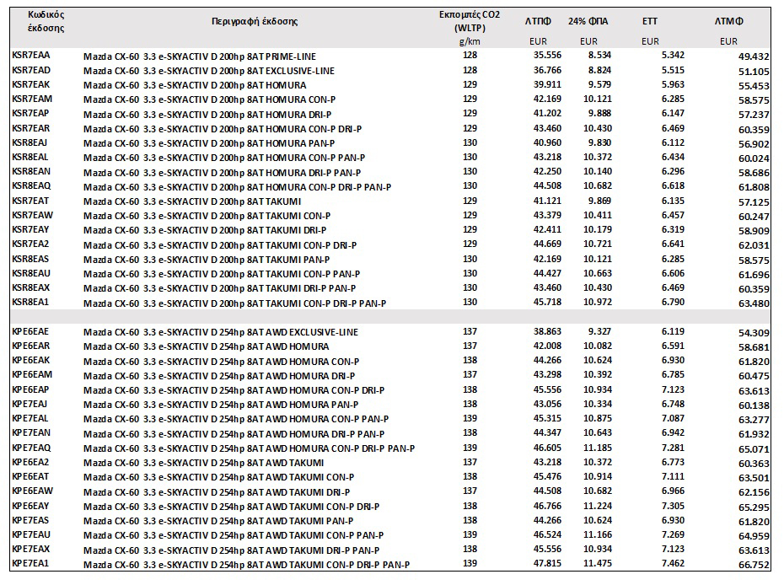This screenshot has width=784, height=585.
Task: Click the 24% ΦΠΑ column header
Action: click(588, 21)
